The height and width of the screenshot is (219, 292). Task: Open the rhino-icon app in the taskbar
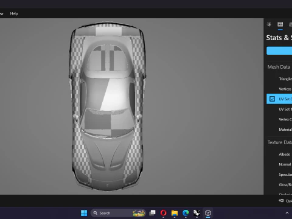pos(196,213)
